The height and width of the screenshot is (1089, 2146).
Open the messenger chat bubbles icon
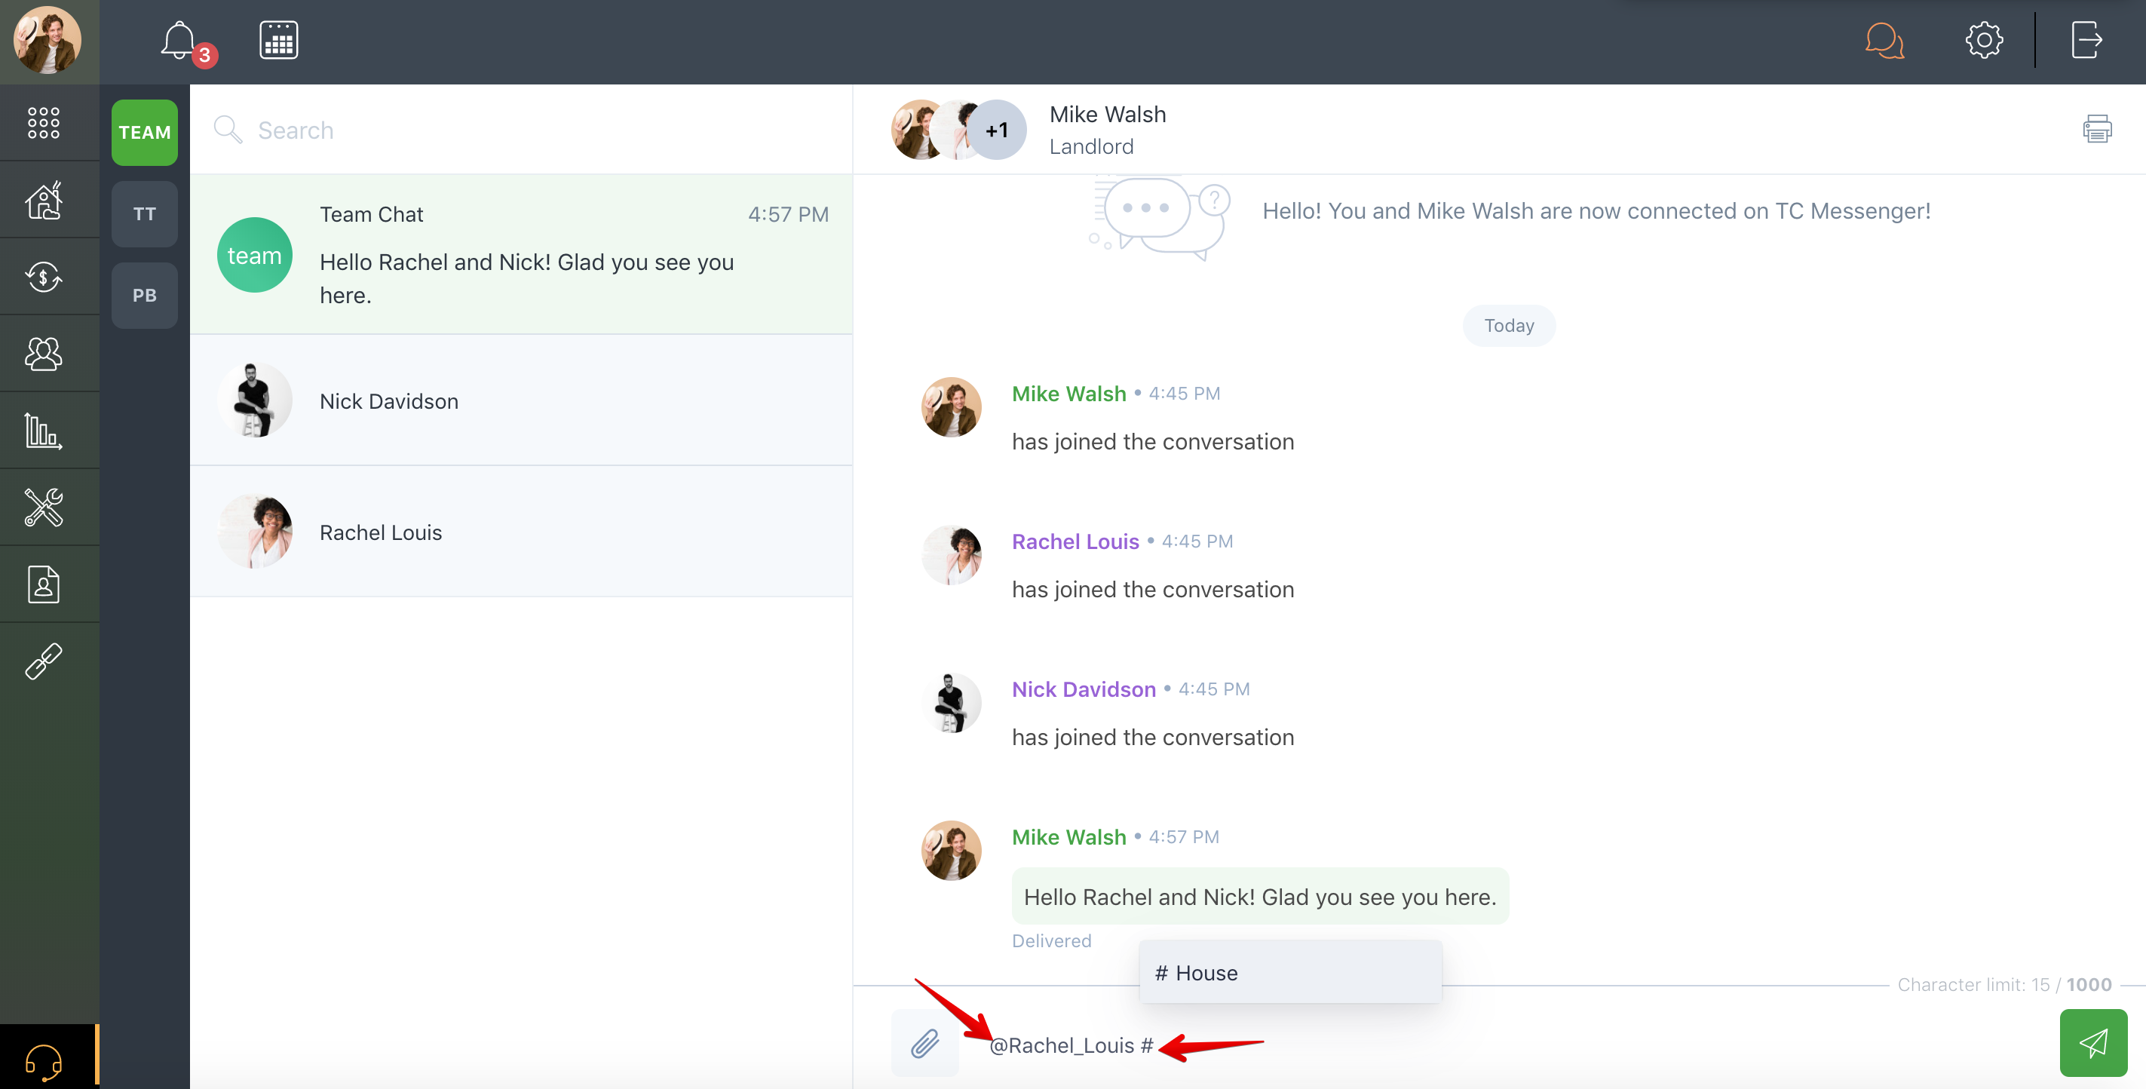click(x=1884, y=40)
